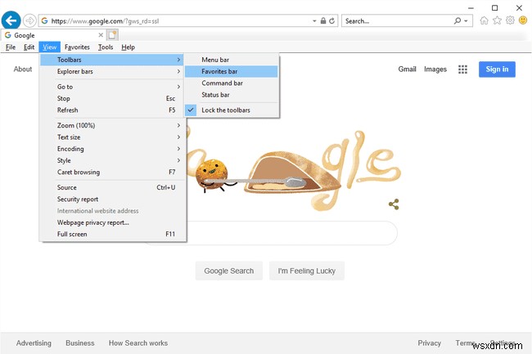The height and width of the screenshot is (354, 532).
Task: Open the Edit menu
Action: coord(29,47)
